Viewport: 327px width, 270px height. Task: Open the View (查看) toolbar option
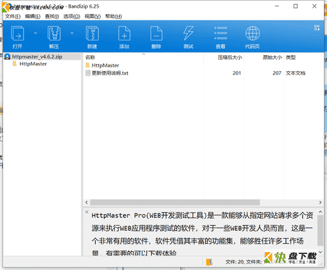tap(221, 37)
